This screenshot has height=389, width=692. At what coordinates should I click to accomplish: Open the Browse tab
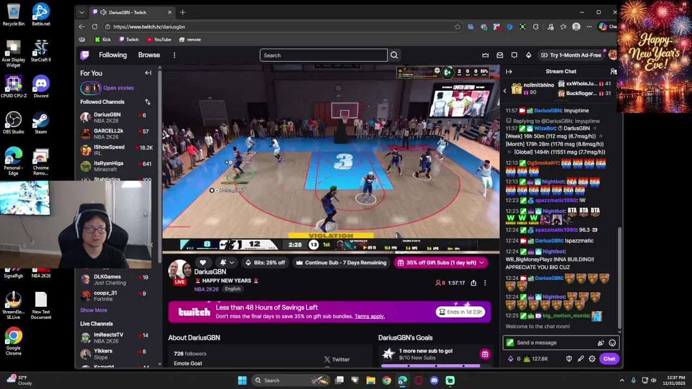click(149, 55)
